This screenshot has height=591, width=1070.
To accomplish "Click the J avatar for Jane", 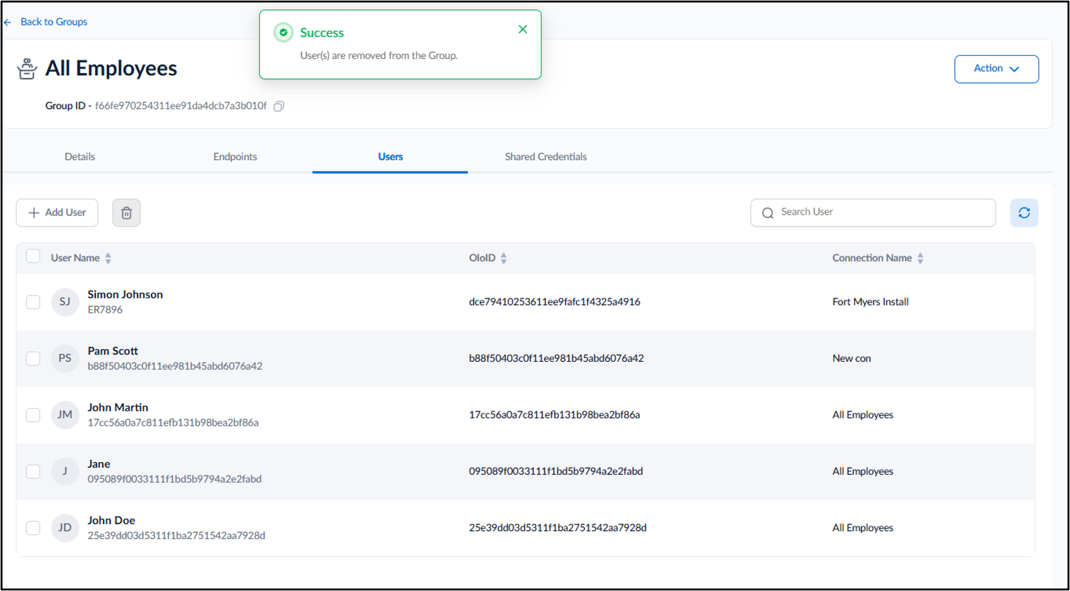I will point(65,472).
